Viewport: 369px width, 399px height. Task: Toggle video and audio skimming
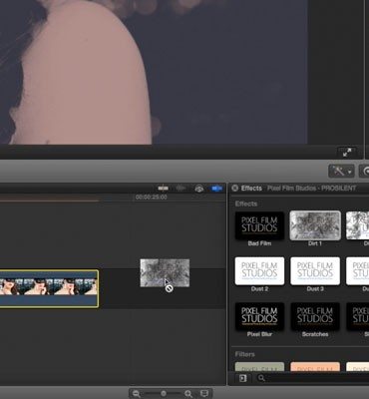[x=163, y=189]
